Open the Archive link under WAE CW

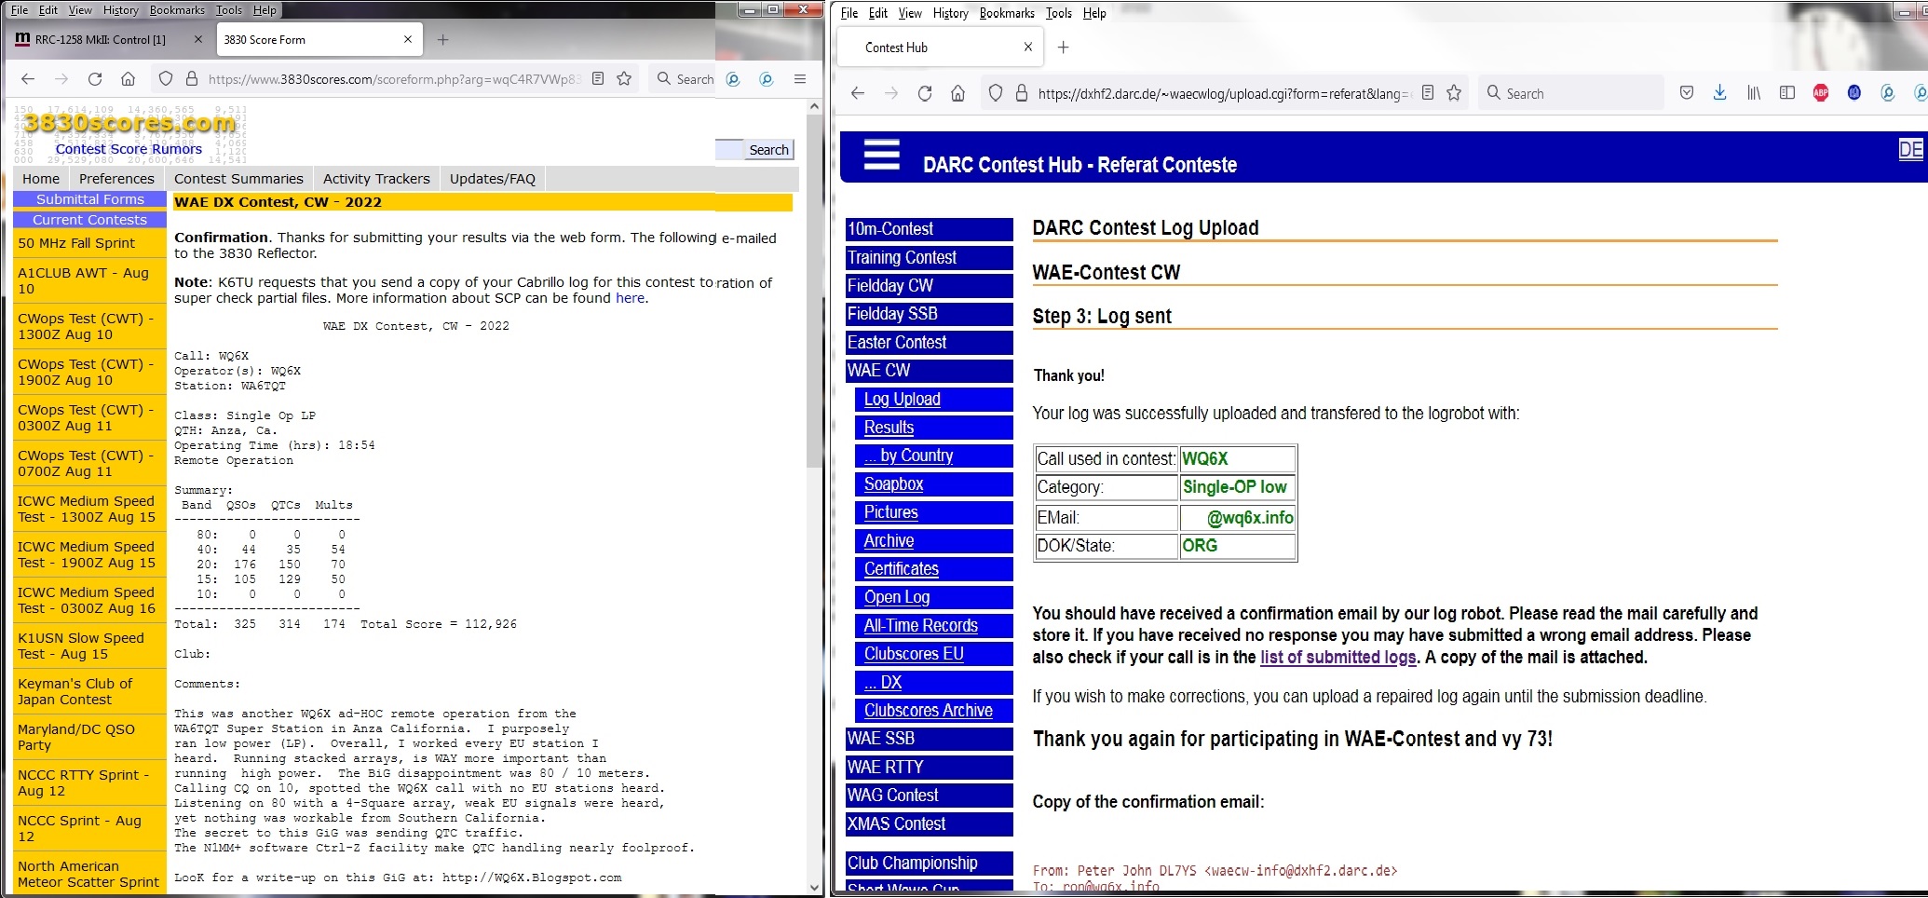(x=889, y=541)
